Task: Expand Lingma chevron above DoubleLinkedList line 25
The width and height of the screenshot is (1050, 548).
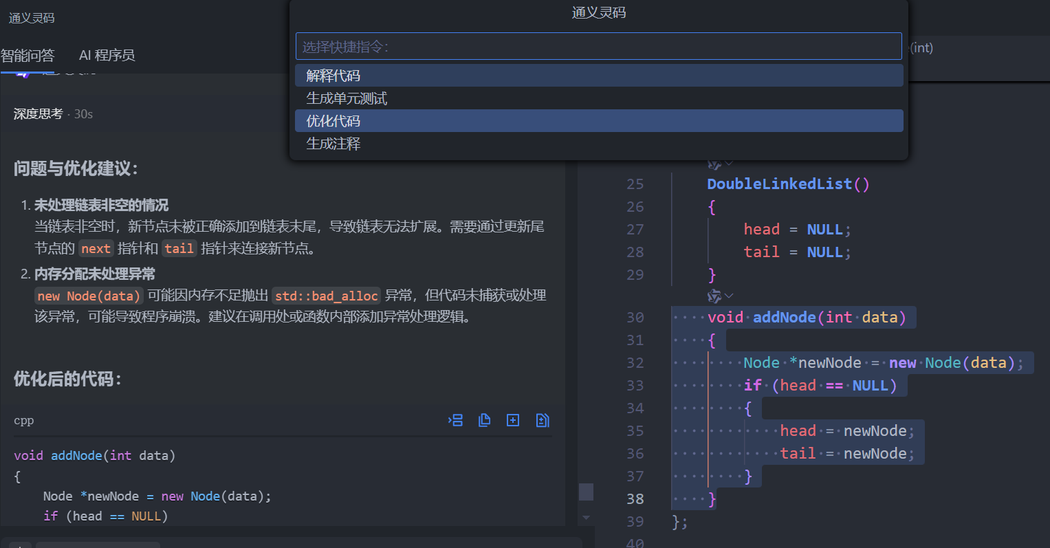Action: (729, 164)
